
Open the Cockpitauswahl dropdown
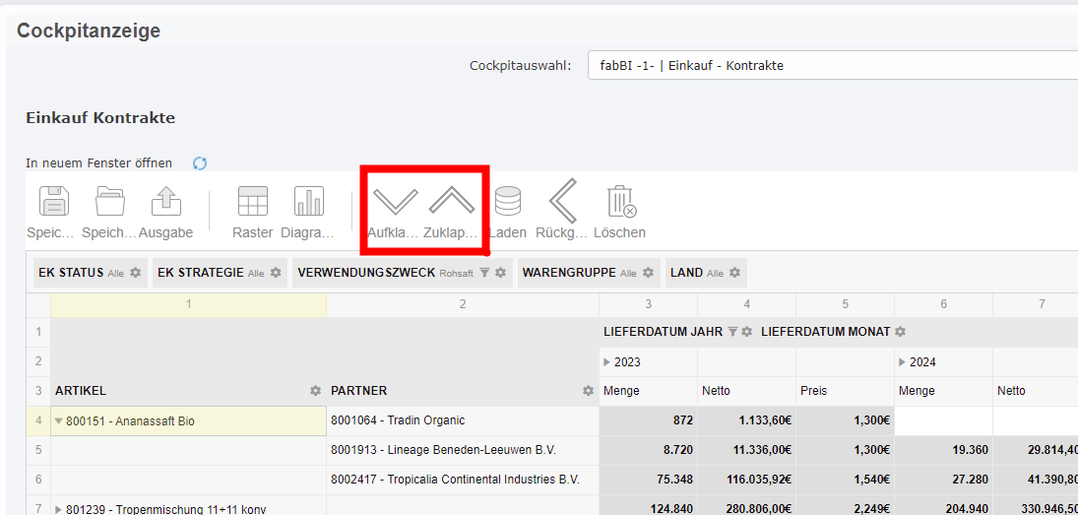(833, 66)
